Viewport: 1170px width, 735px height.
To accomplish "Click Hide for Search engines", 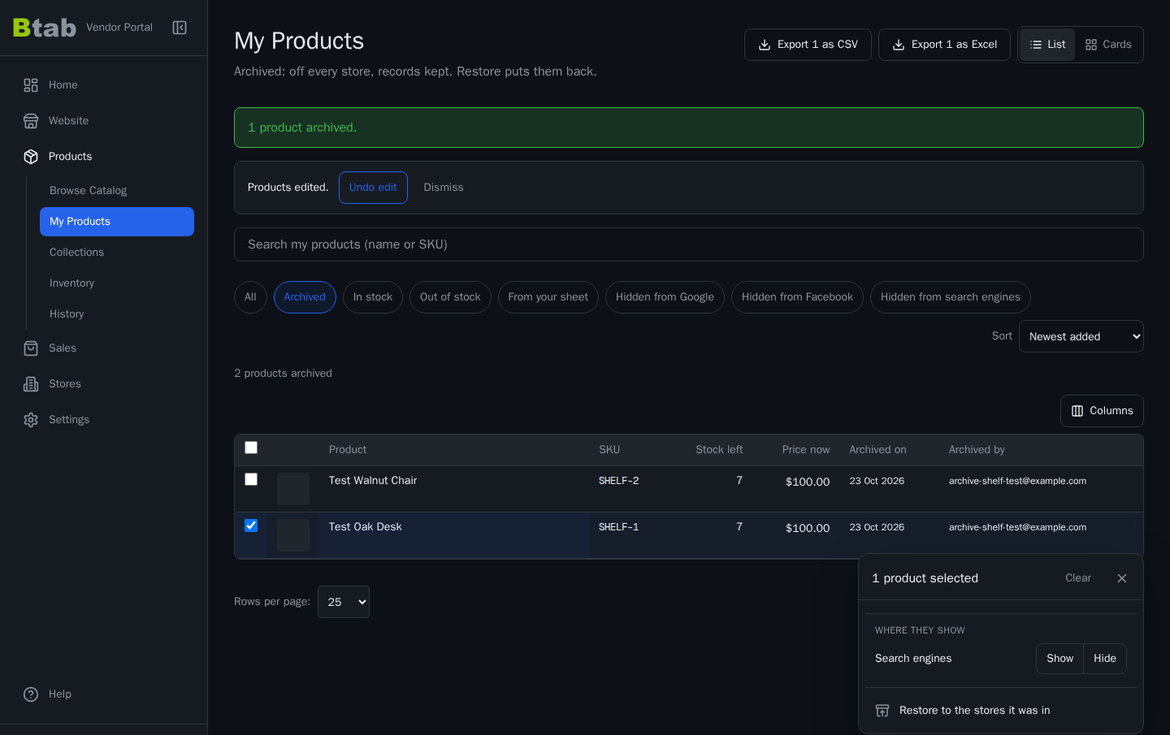I will coord(1105,659).
